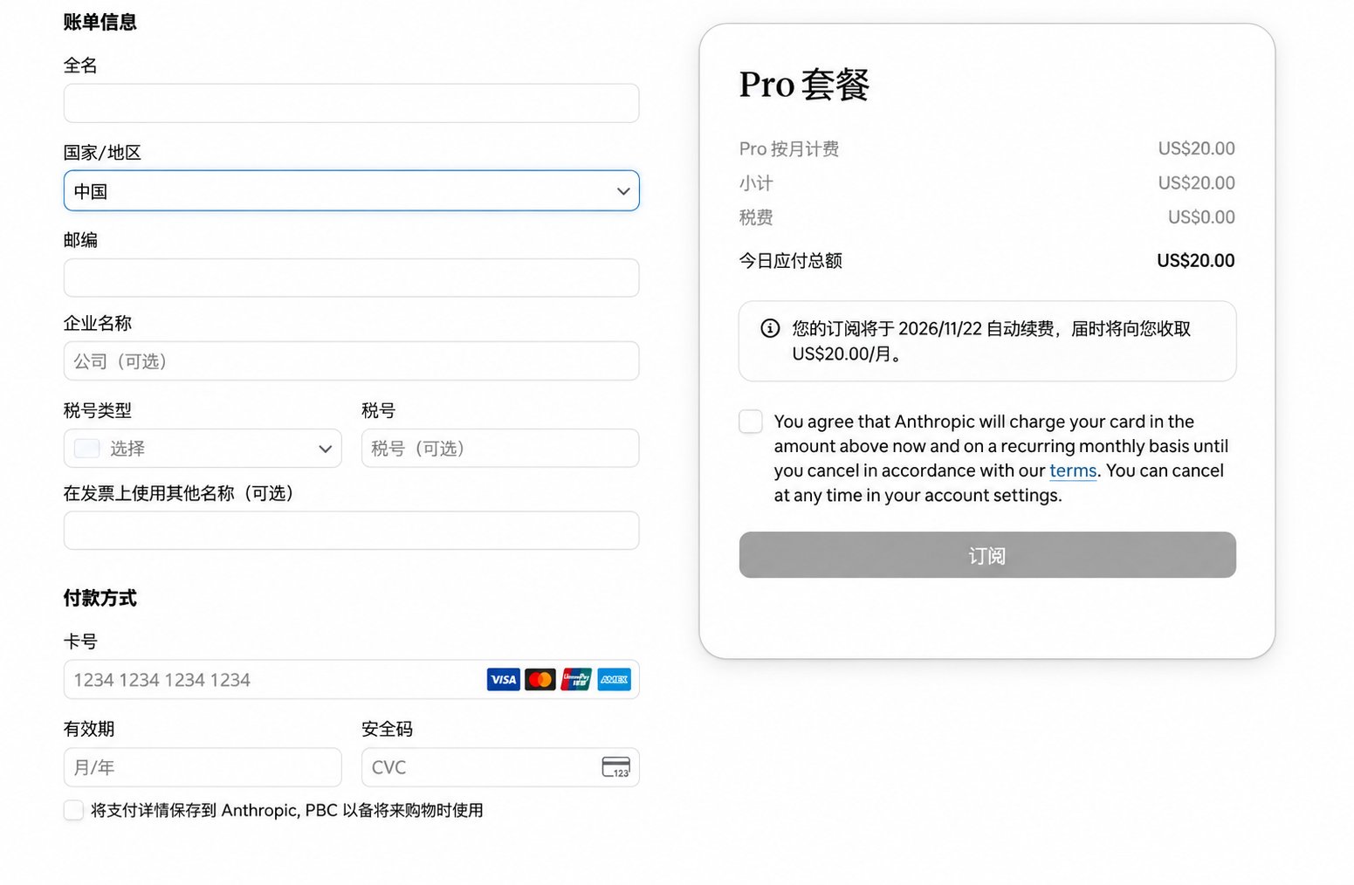Click the Visa card icon
Screen dimensions: 1354x885
tap(503, 679)
